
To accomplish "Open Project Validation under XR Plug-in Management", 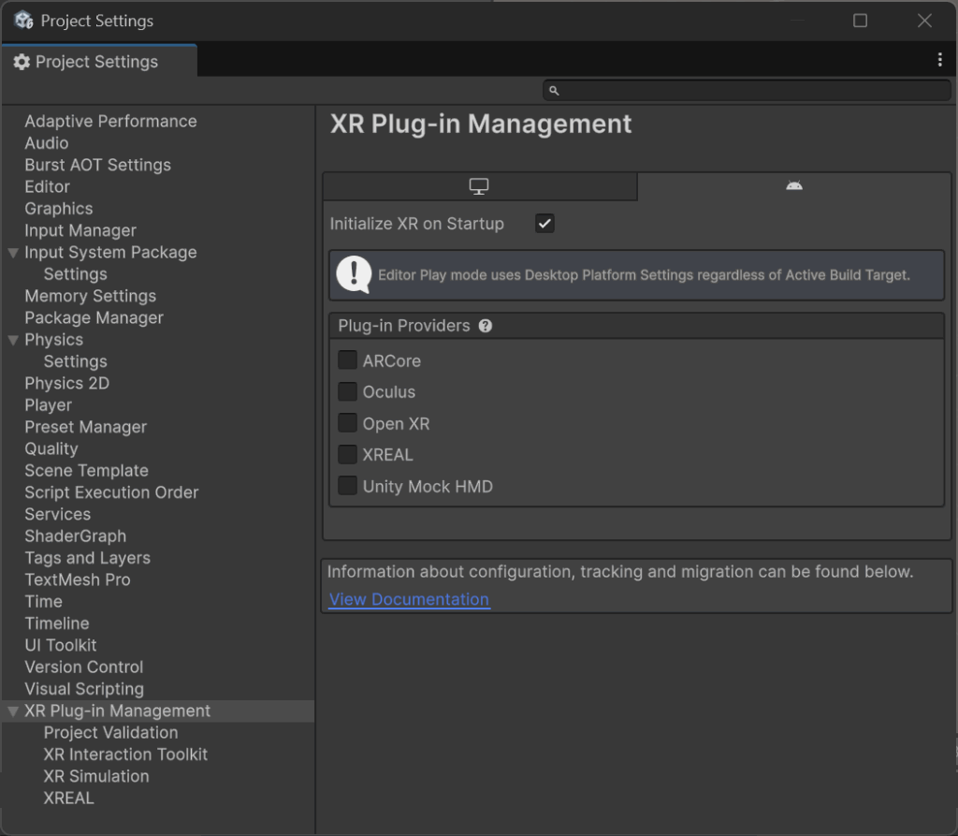I will click(111, 733).
